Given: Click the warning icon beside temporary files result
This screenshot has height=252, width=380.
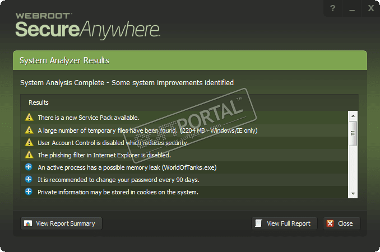Looking at the screenshot, I should [29, 130].
